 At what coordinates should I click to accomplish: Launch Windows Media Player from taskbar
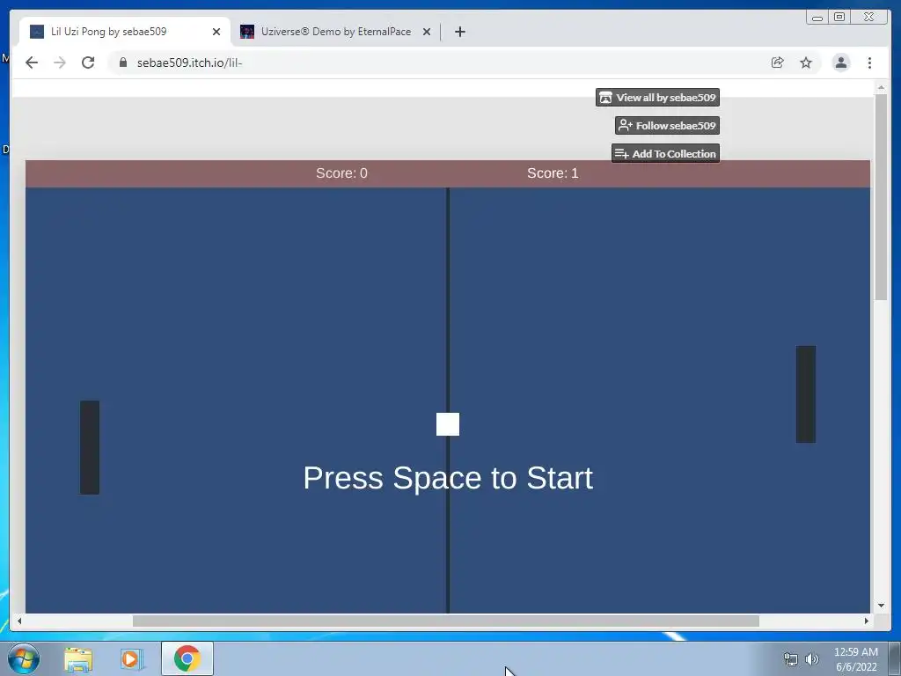131,659
